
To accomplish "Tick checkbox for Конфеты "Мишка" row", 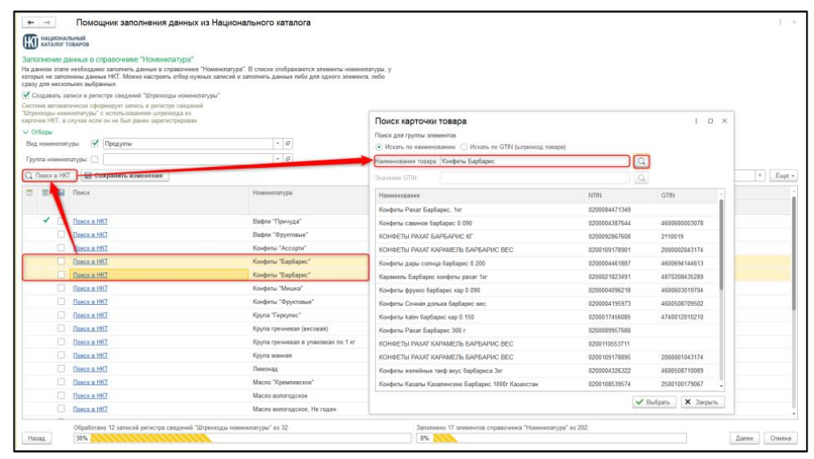I will pos(61,288).
